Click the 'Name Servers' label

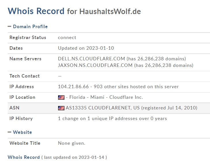coord(25,59)
